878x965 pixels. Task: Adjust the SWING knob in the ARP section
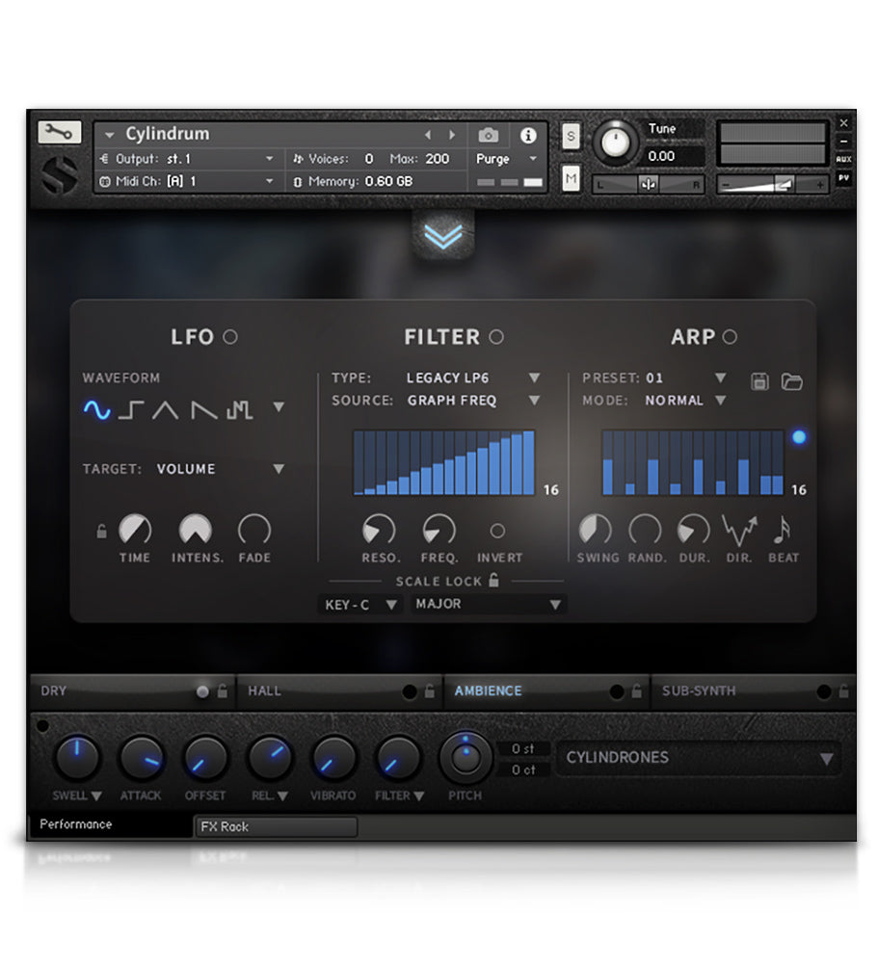(x=598, y=531)
